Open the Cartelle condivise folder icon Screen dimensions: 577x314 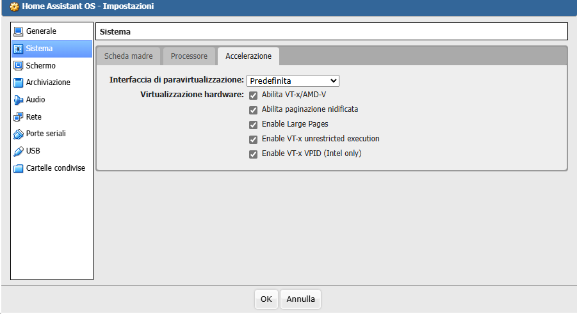coord(18,168)
